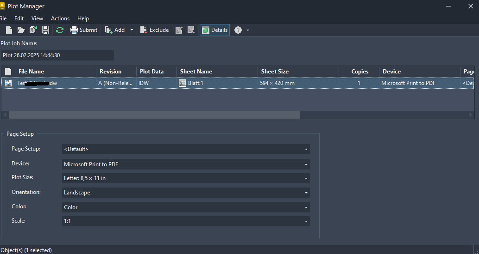Open the Orientation dropdown
Image resolution: width=479 pixels, height=254 pixels.
186,193
